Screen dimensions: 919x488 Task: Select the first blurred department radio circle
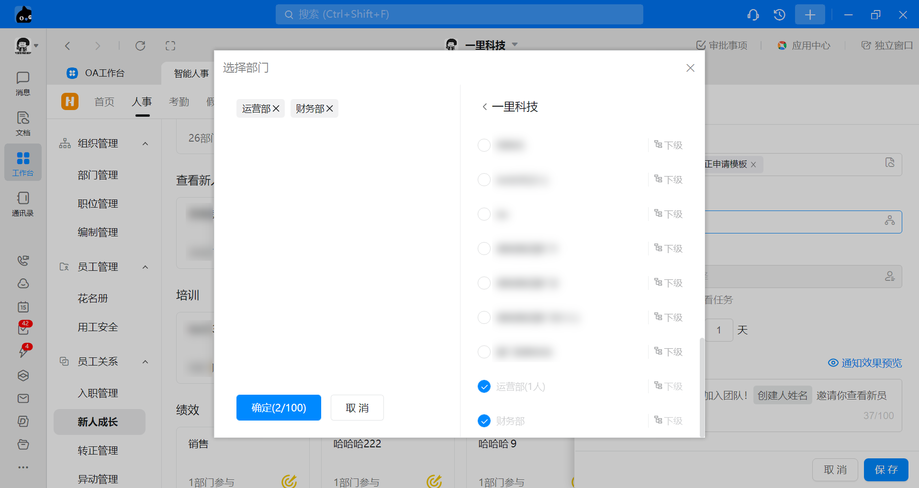(x=484, y=145)
